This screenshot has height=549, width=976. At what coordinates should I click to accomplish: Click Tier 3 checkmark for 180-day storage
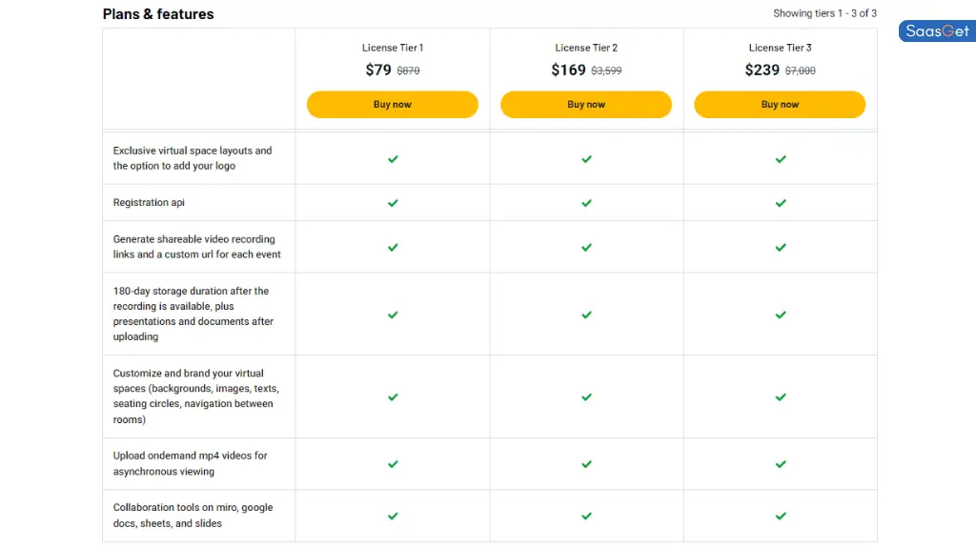(781, 315)
